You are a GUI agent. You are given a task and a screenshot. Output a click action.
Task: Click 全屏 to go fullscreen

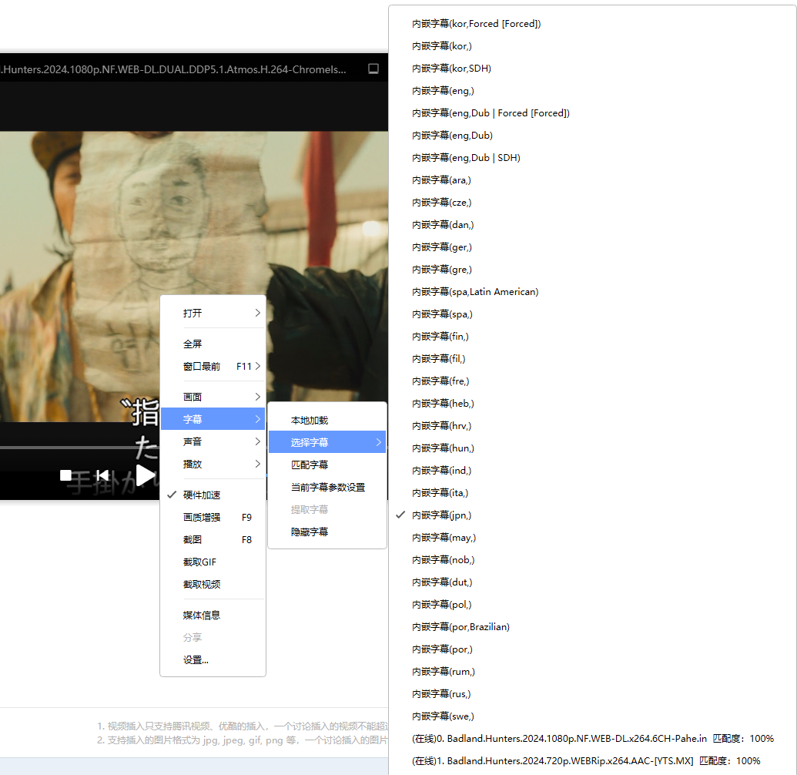coord(193,344)
